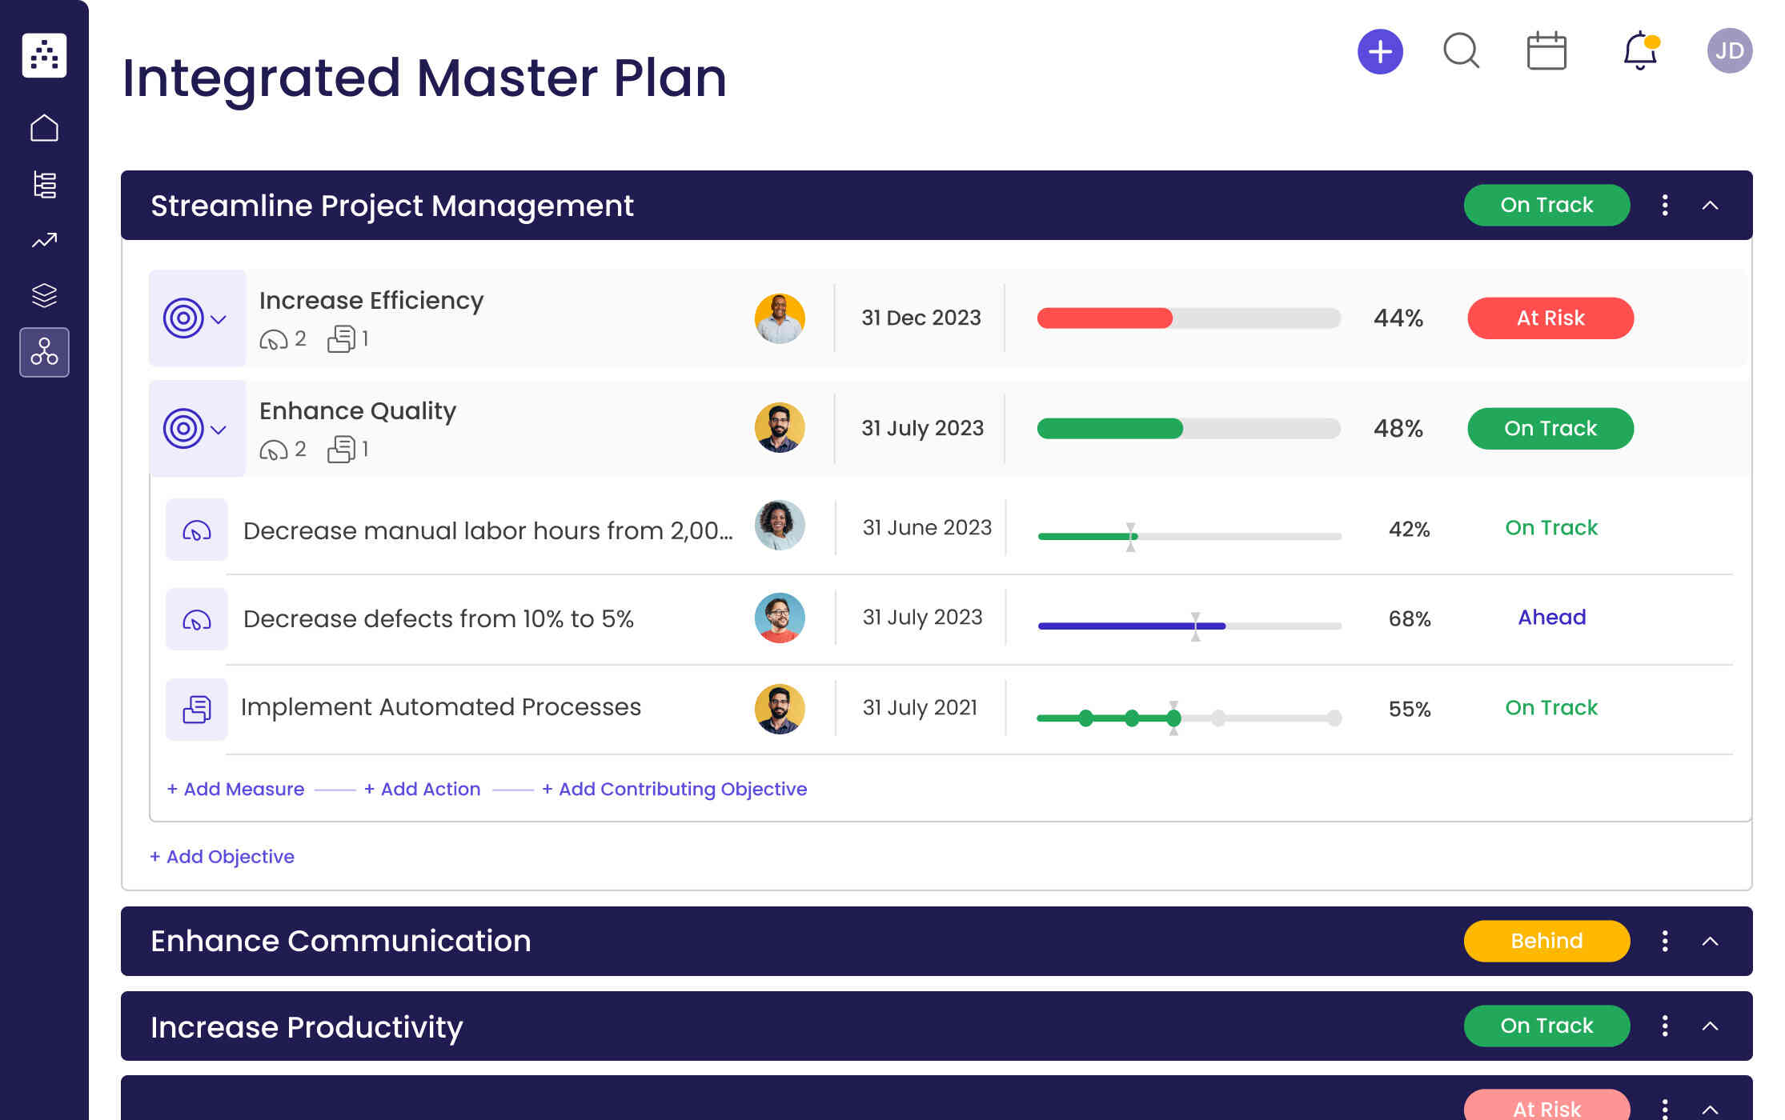Toggle the Behind status on Enhance Communication
This screenshot has height=1120, width=1785.
(1546, 942)
